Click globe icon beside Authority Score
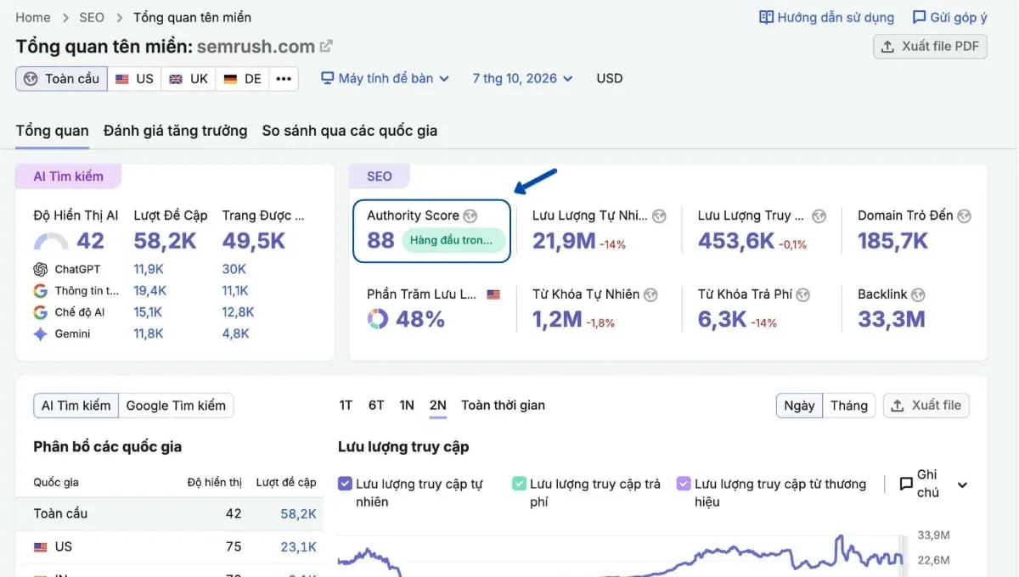Viewport: 1019px width, 577px height. pyautogui.click(x=470, y=216)
